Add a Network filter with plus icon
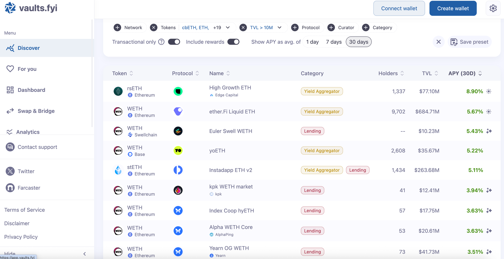The image size is (504, 259). click(117, 27)
